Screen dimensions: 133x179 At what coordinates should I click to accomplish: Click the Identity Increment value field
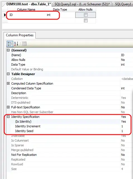click(127, 126)
